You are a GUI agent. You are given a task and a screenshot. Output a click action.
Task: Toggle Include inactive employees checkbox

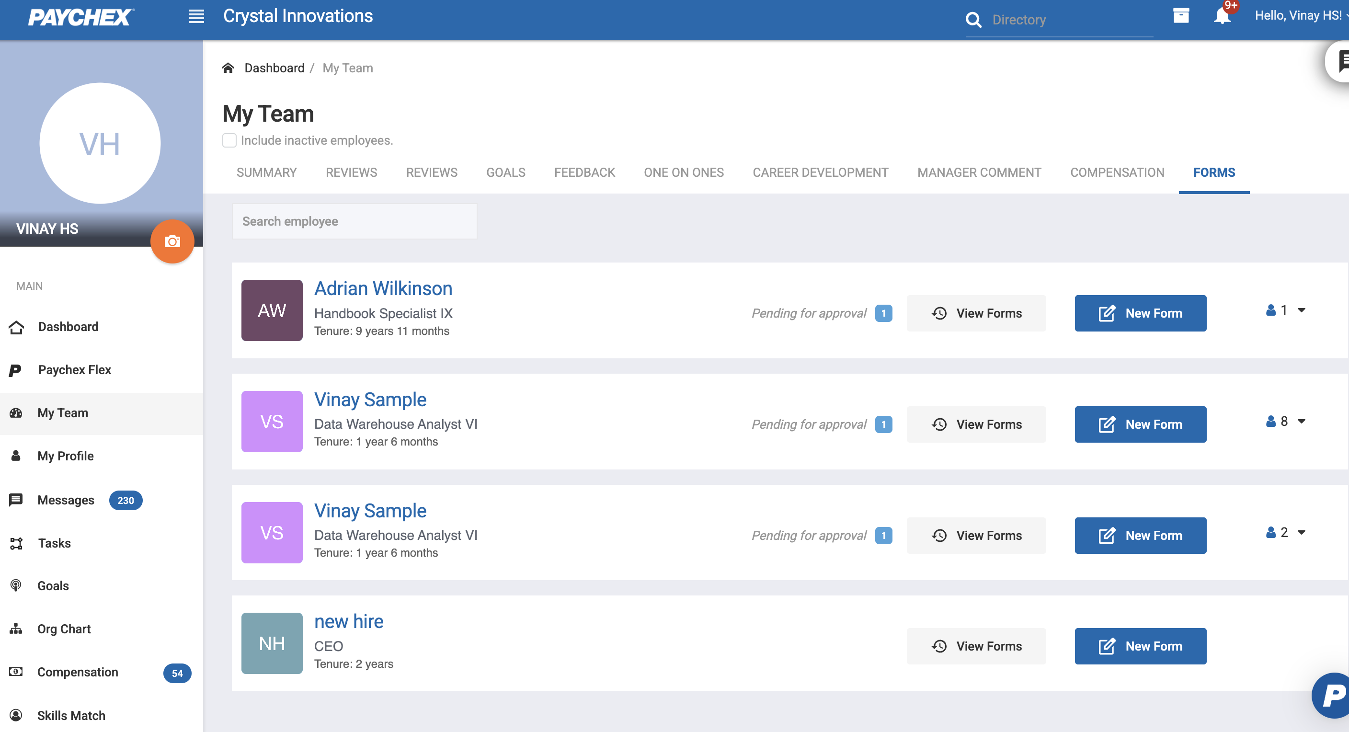click(229, 140)
